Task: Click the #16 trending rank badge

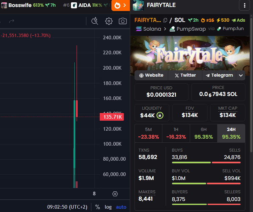Action: (207, 20)
